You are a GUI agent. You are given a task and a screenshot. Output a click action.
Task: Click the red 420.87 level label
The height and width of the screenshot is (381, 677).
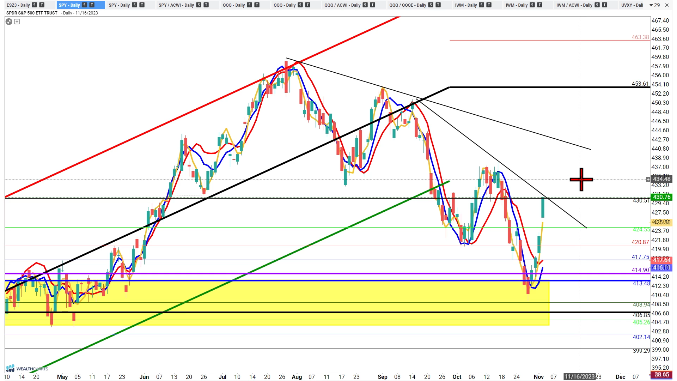pos(640,242)
